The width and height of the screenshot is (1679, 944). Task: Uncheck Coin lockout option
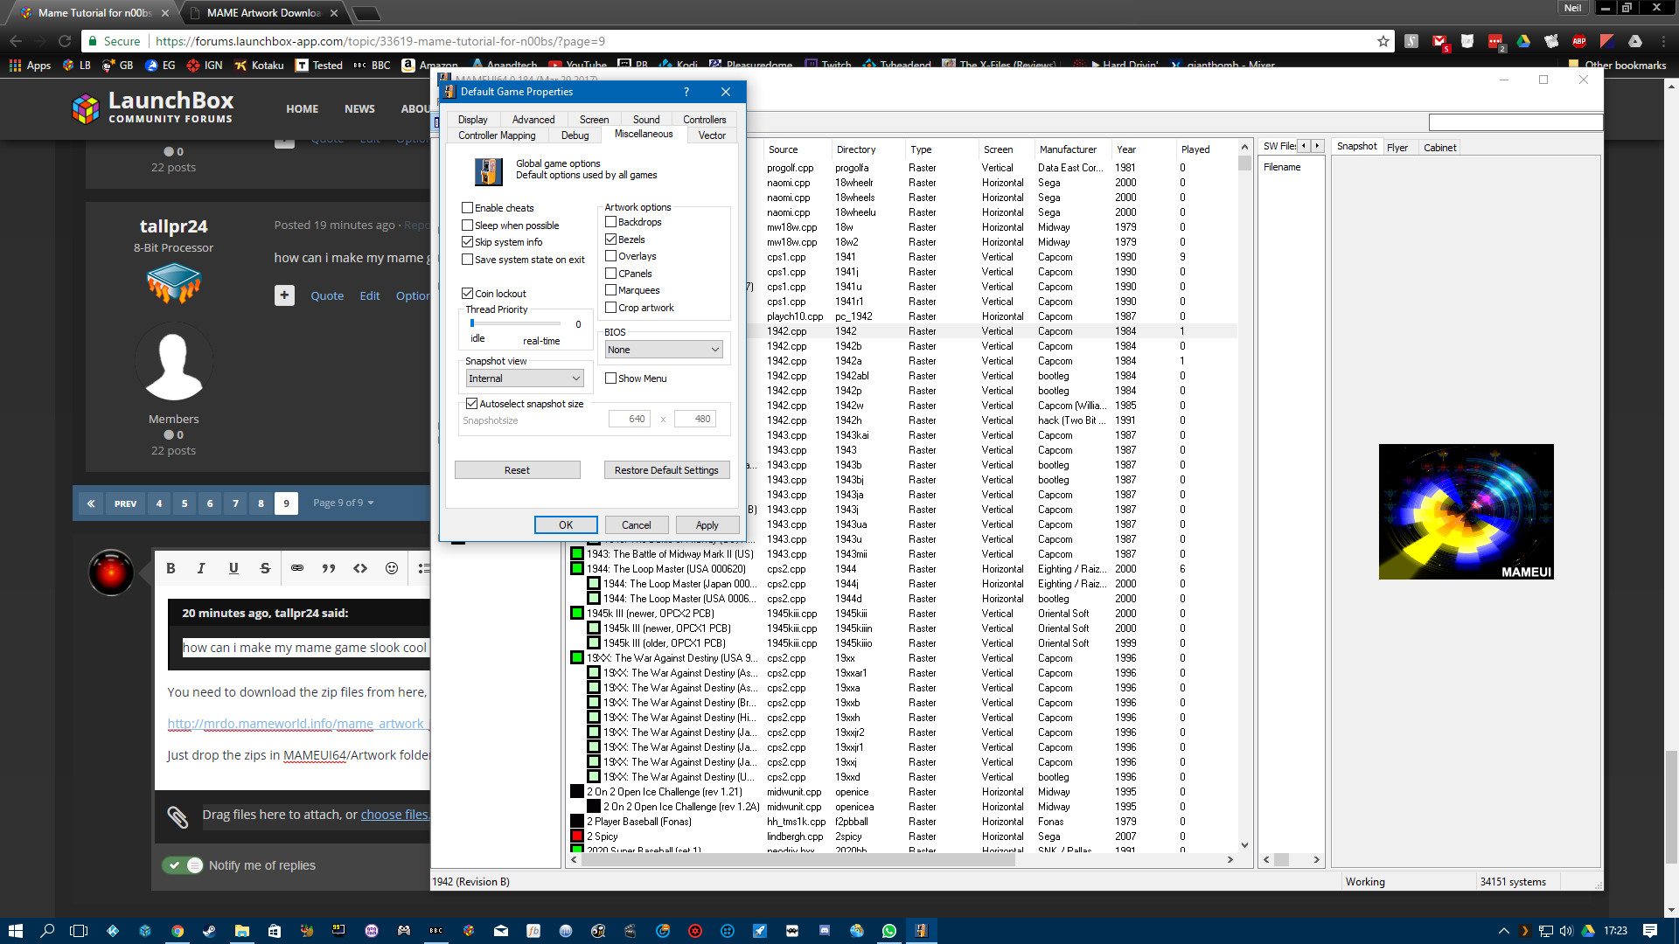click(x=467, y=294)
